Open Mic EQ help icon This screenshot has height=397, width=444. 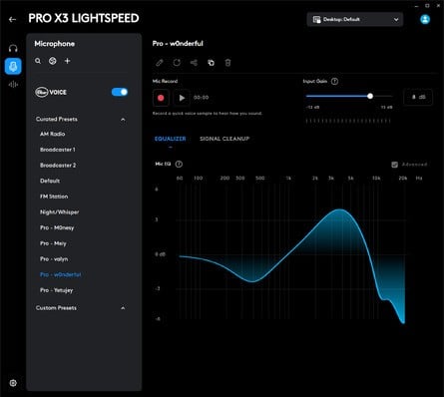click(179, 164)
